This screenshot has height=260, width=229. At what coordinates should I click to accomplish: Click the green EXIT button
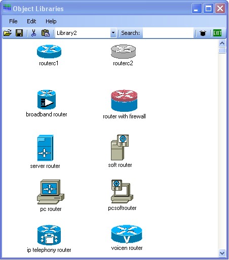coord(217,33)
